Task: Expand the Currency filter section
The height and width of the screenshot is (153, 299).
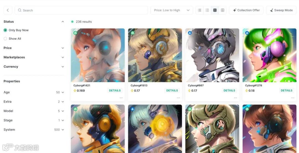Action: tap(34, 67)
